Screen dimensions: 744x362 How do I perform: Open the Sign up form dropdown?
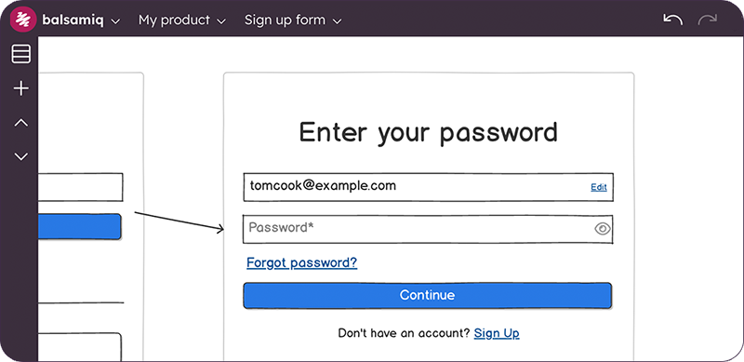293,20
